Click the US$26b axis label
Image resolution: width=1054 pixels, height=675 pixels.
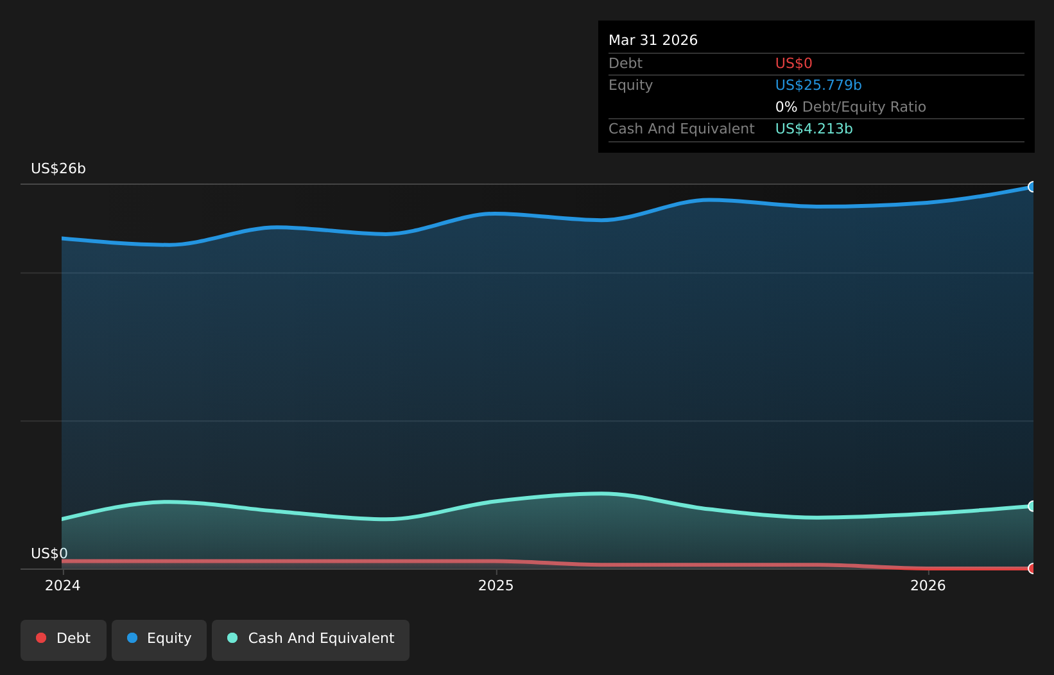pyautogui.click(x=58, y=169)
